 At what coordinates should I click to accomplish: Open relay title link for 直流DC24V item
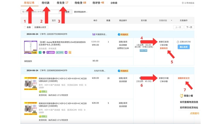(x=63, y=105)
